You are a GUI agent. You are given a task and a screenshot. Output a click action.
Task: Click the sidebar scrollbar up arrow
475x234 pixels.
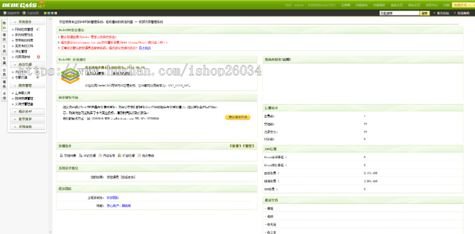click(x=50, y=19)
